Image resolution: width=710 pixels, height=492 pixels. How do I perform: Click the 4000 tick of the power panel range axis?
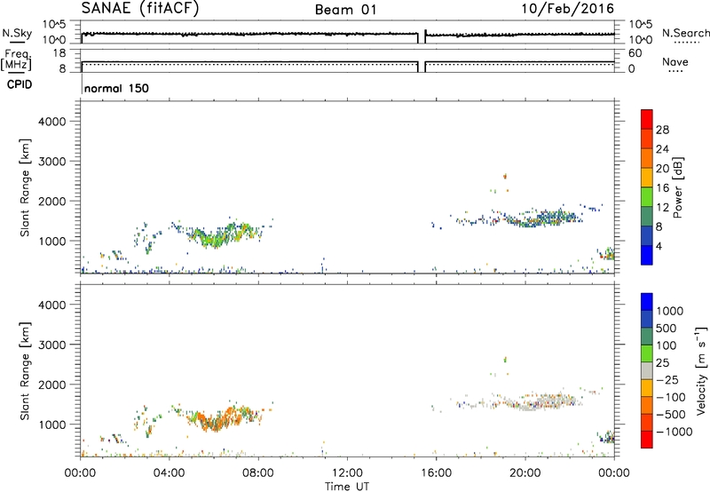pyautogui.click(x=52, y=122)
